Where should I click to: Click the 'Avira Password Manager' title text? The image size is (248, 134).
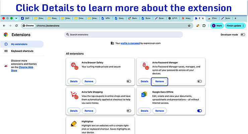[x=165, y=62]
